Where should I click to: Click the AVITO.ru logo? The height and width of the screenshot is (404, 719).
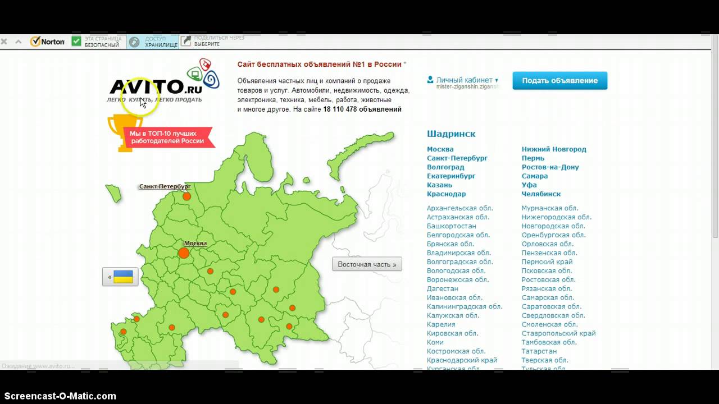click(x=164, y=81)
